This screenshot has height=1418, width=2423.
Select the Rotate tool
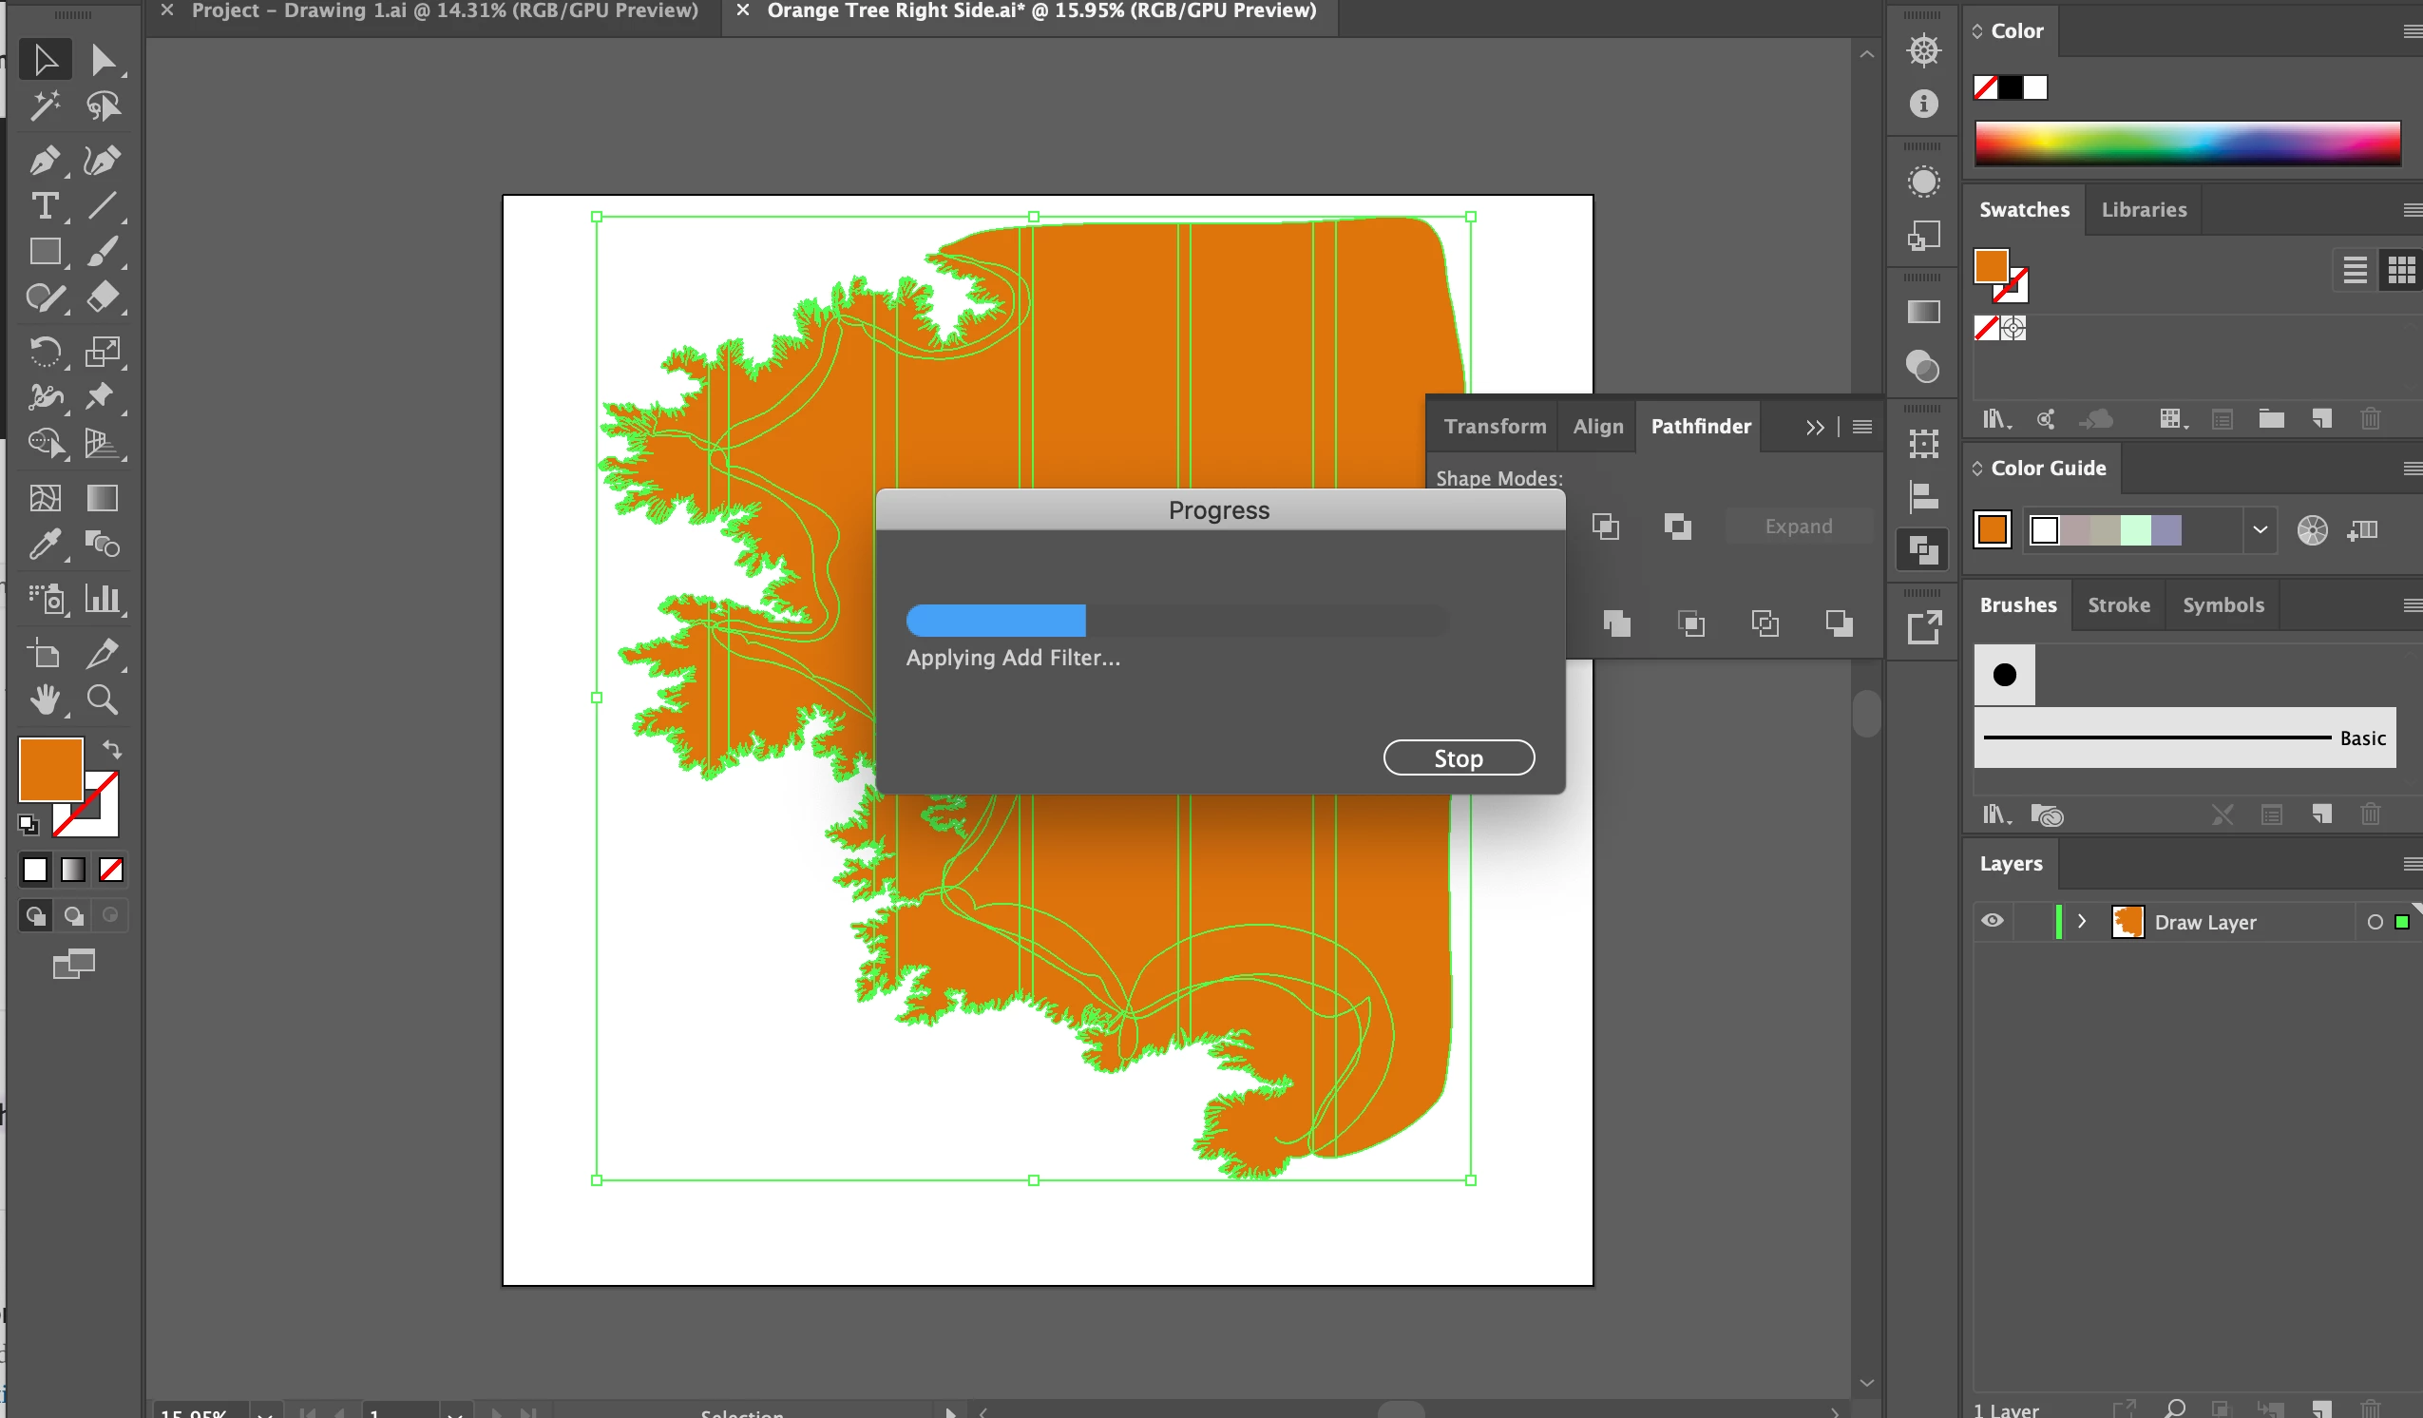coord(44,351)
